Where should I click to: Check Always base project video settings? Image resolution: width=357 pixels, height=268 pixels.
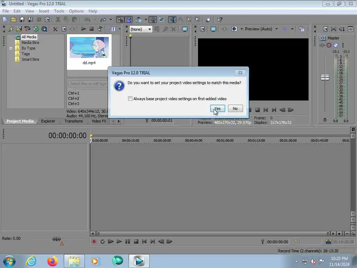point(130,99)
